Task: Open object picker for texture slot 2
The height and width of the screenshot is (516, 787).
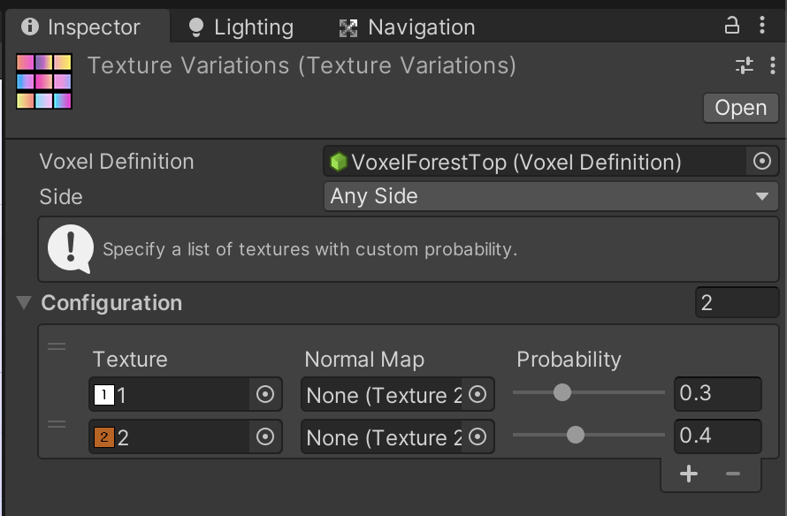Action: (x=264, y=436)
